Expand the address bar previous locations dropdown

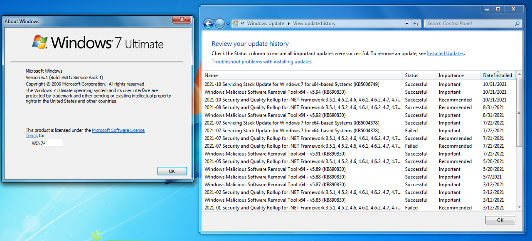[407, 24]
